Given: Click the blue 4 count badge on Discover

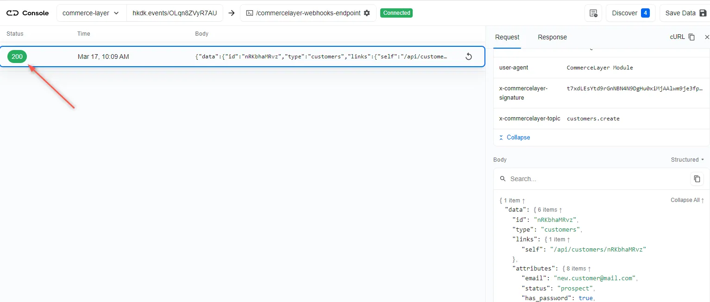Looking at the screenshot, I should pyautogui.click(x=645, y=13).
